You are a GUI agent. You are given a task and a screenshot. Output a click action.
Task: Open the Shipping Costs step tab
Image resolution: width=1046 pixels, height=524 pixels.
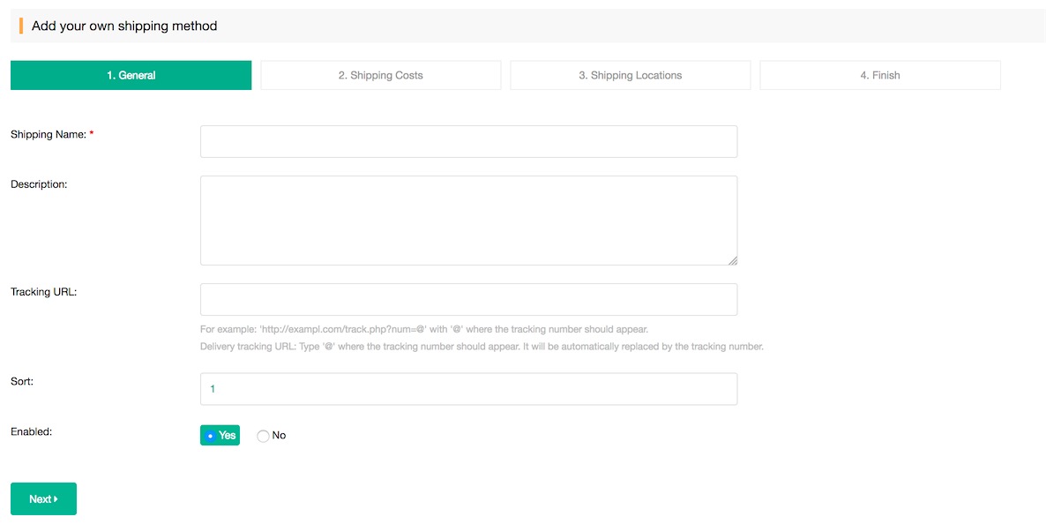point(380,75)
